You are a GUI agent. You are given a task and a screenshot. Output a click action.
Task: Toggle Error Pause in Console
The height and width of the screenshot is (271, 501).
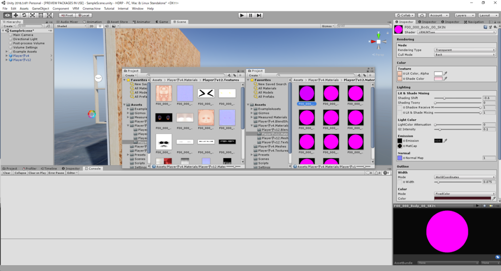click(x=56, y=173)
